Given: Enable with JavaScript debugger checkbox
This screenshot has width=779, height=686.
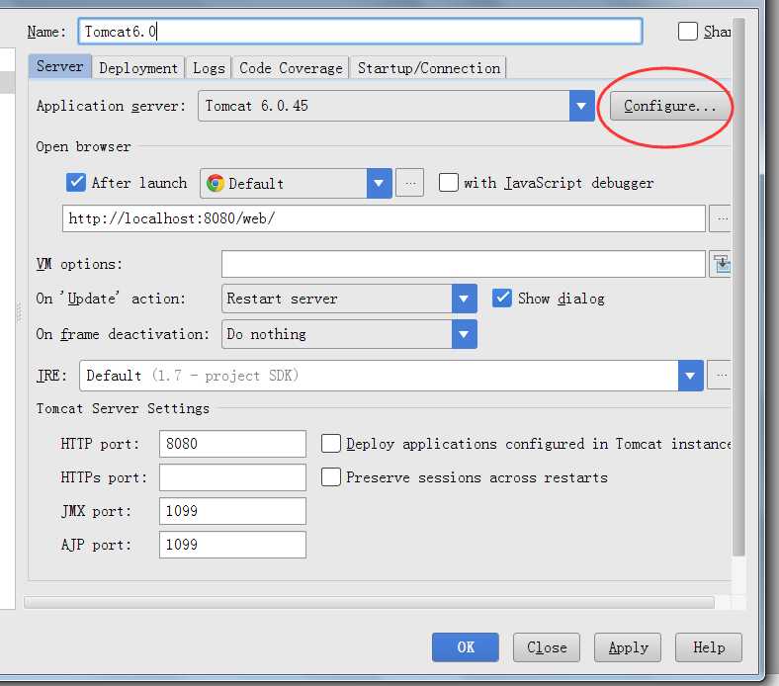Looking at the screenshot, I should pyautogui.click(x=448, y=182).
